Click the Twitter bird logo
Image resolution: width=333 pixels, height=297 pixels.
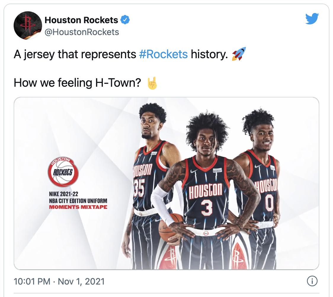312,19
